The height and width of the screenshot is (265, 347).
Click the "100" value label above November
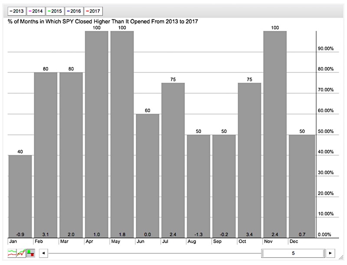tap(275, 28)
